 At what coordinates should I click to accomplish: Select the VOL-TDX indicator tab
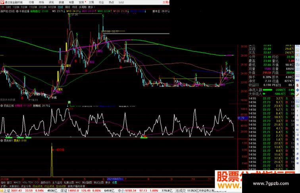(28, 183)
